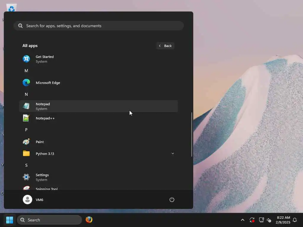The image size is (303, 227).
Task: Click the "Notepad++" app name
Action: click(45, 118)
